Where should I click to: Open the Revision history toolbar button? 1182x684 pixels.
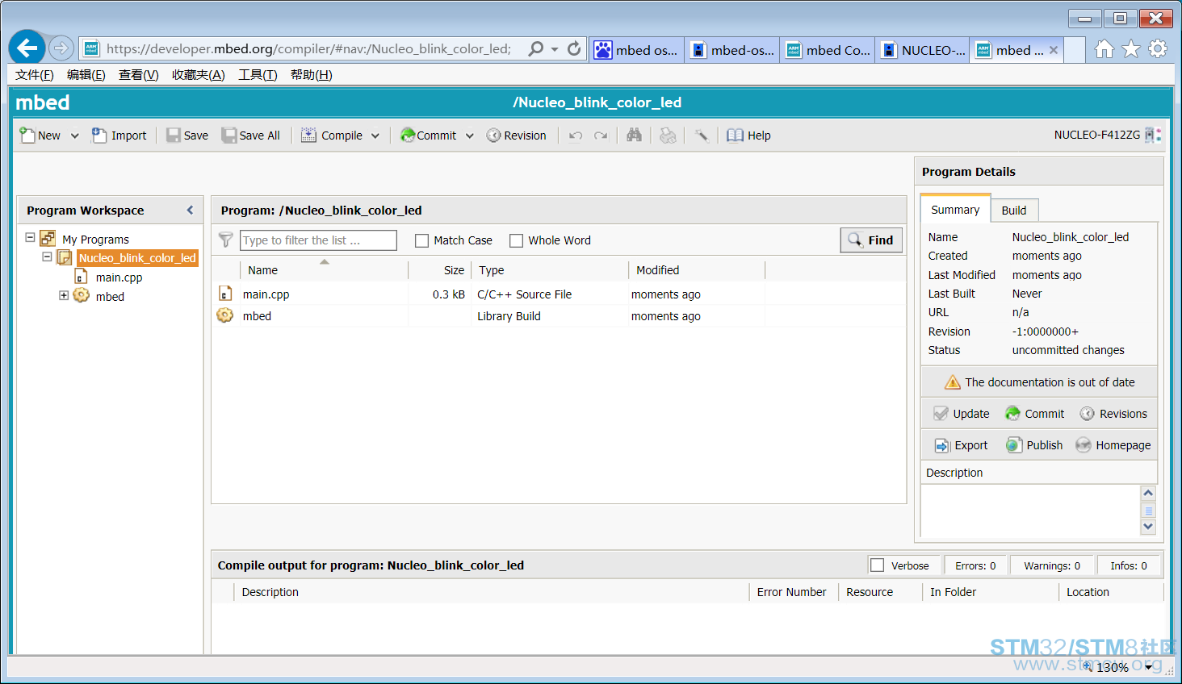point(517,136)
